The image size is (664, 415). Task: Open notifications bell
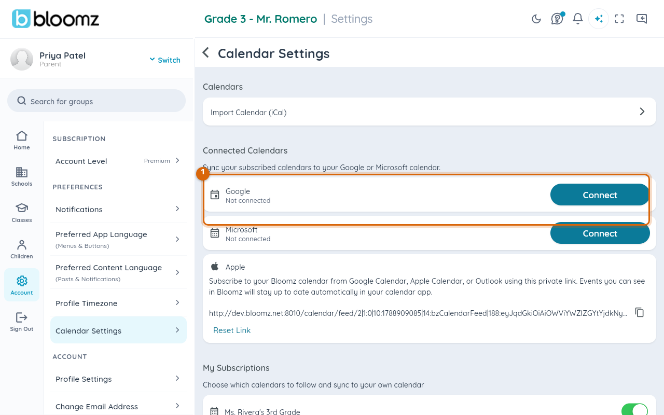[x=578, y=19]
